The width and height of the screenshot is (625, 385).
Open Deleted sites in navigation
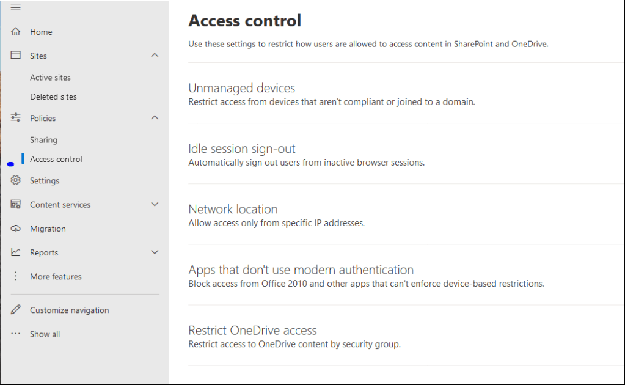click(x=53, y=97)
